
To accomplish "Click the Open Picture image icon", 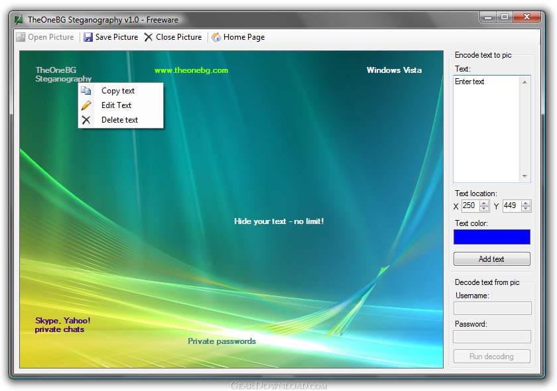I will click(x=21, y=37).
